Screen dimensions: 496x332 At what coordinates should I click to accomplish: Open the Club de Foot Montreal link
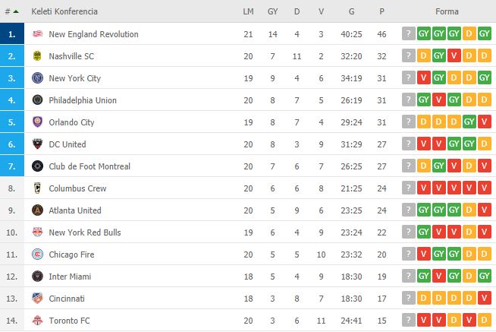pyautogui.click(x=89, y=166)
